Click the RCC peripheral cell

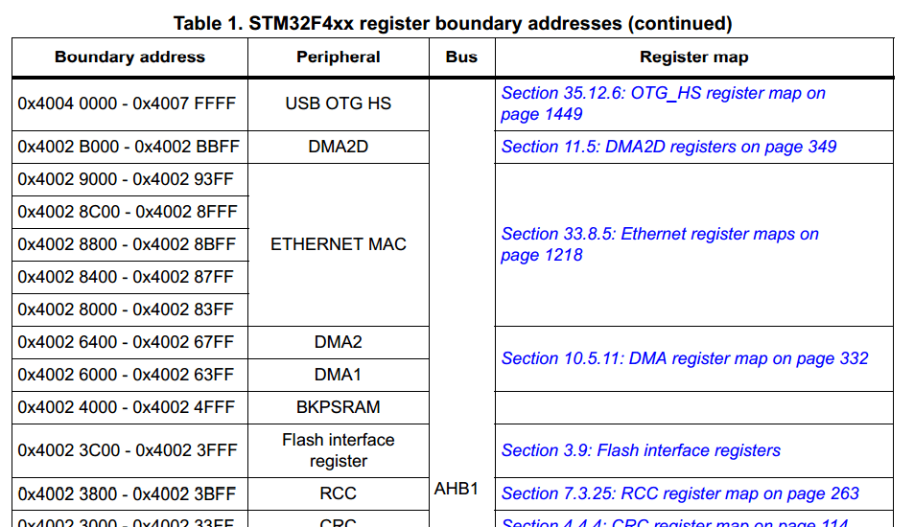point(339,493)
